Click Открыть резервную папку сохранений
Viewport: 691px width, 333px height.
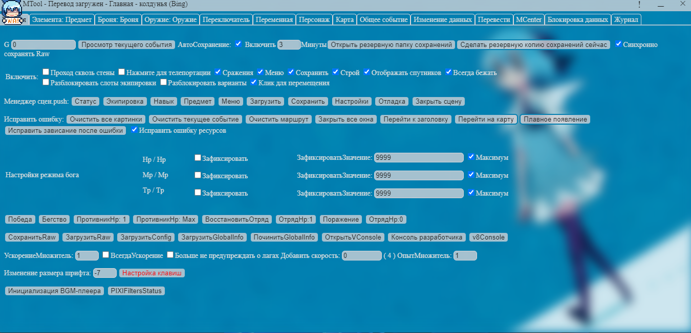click(391, 44)
